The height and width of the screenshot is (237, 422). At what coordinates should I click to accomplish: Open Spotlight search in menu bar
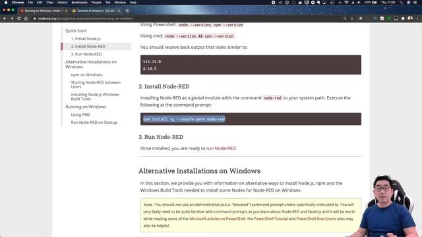tap(401, 3)
